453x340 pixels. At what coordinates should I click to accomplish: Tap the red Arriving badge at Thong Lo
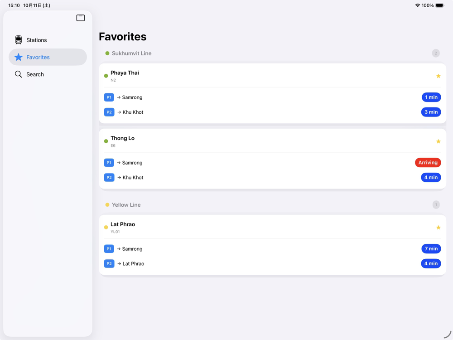click(428, 163)
